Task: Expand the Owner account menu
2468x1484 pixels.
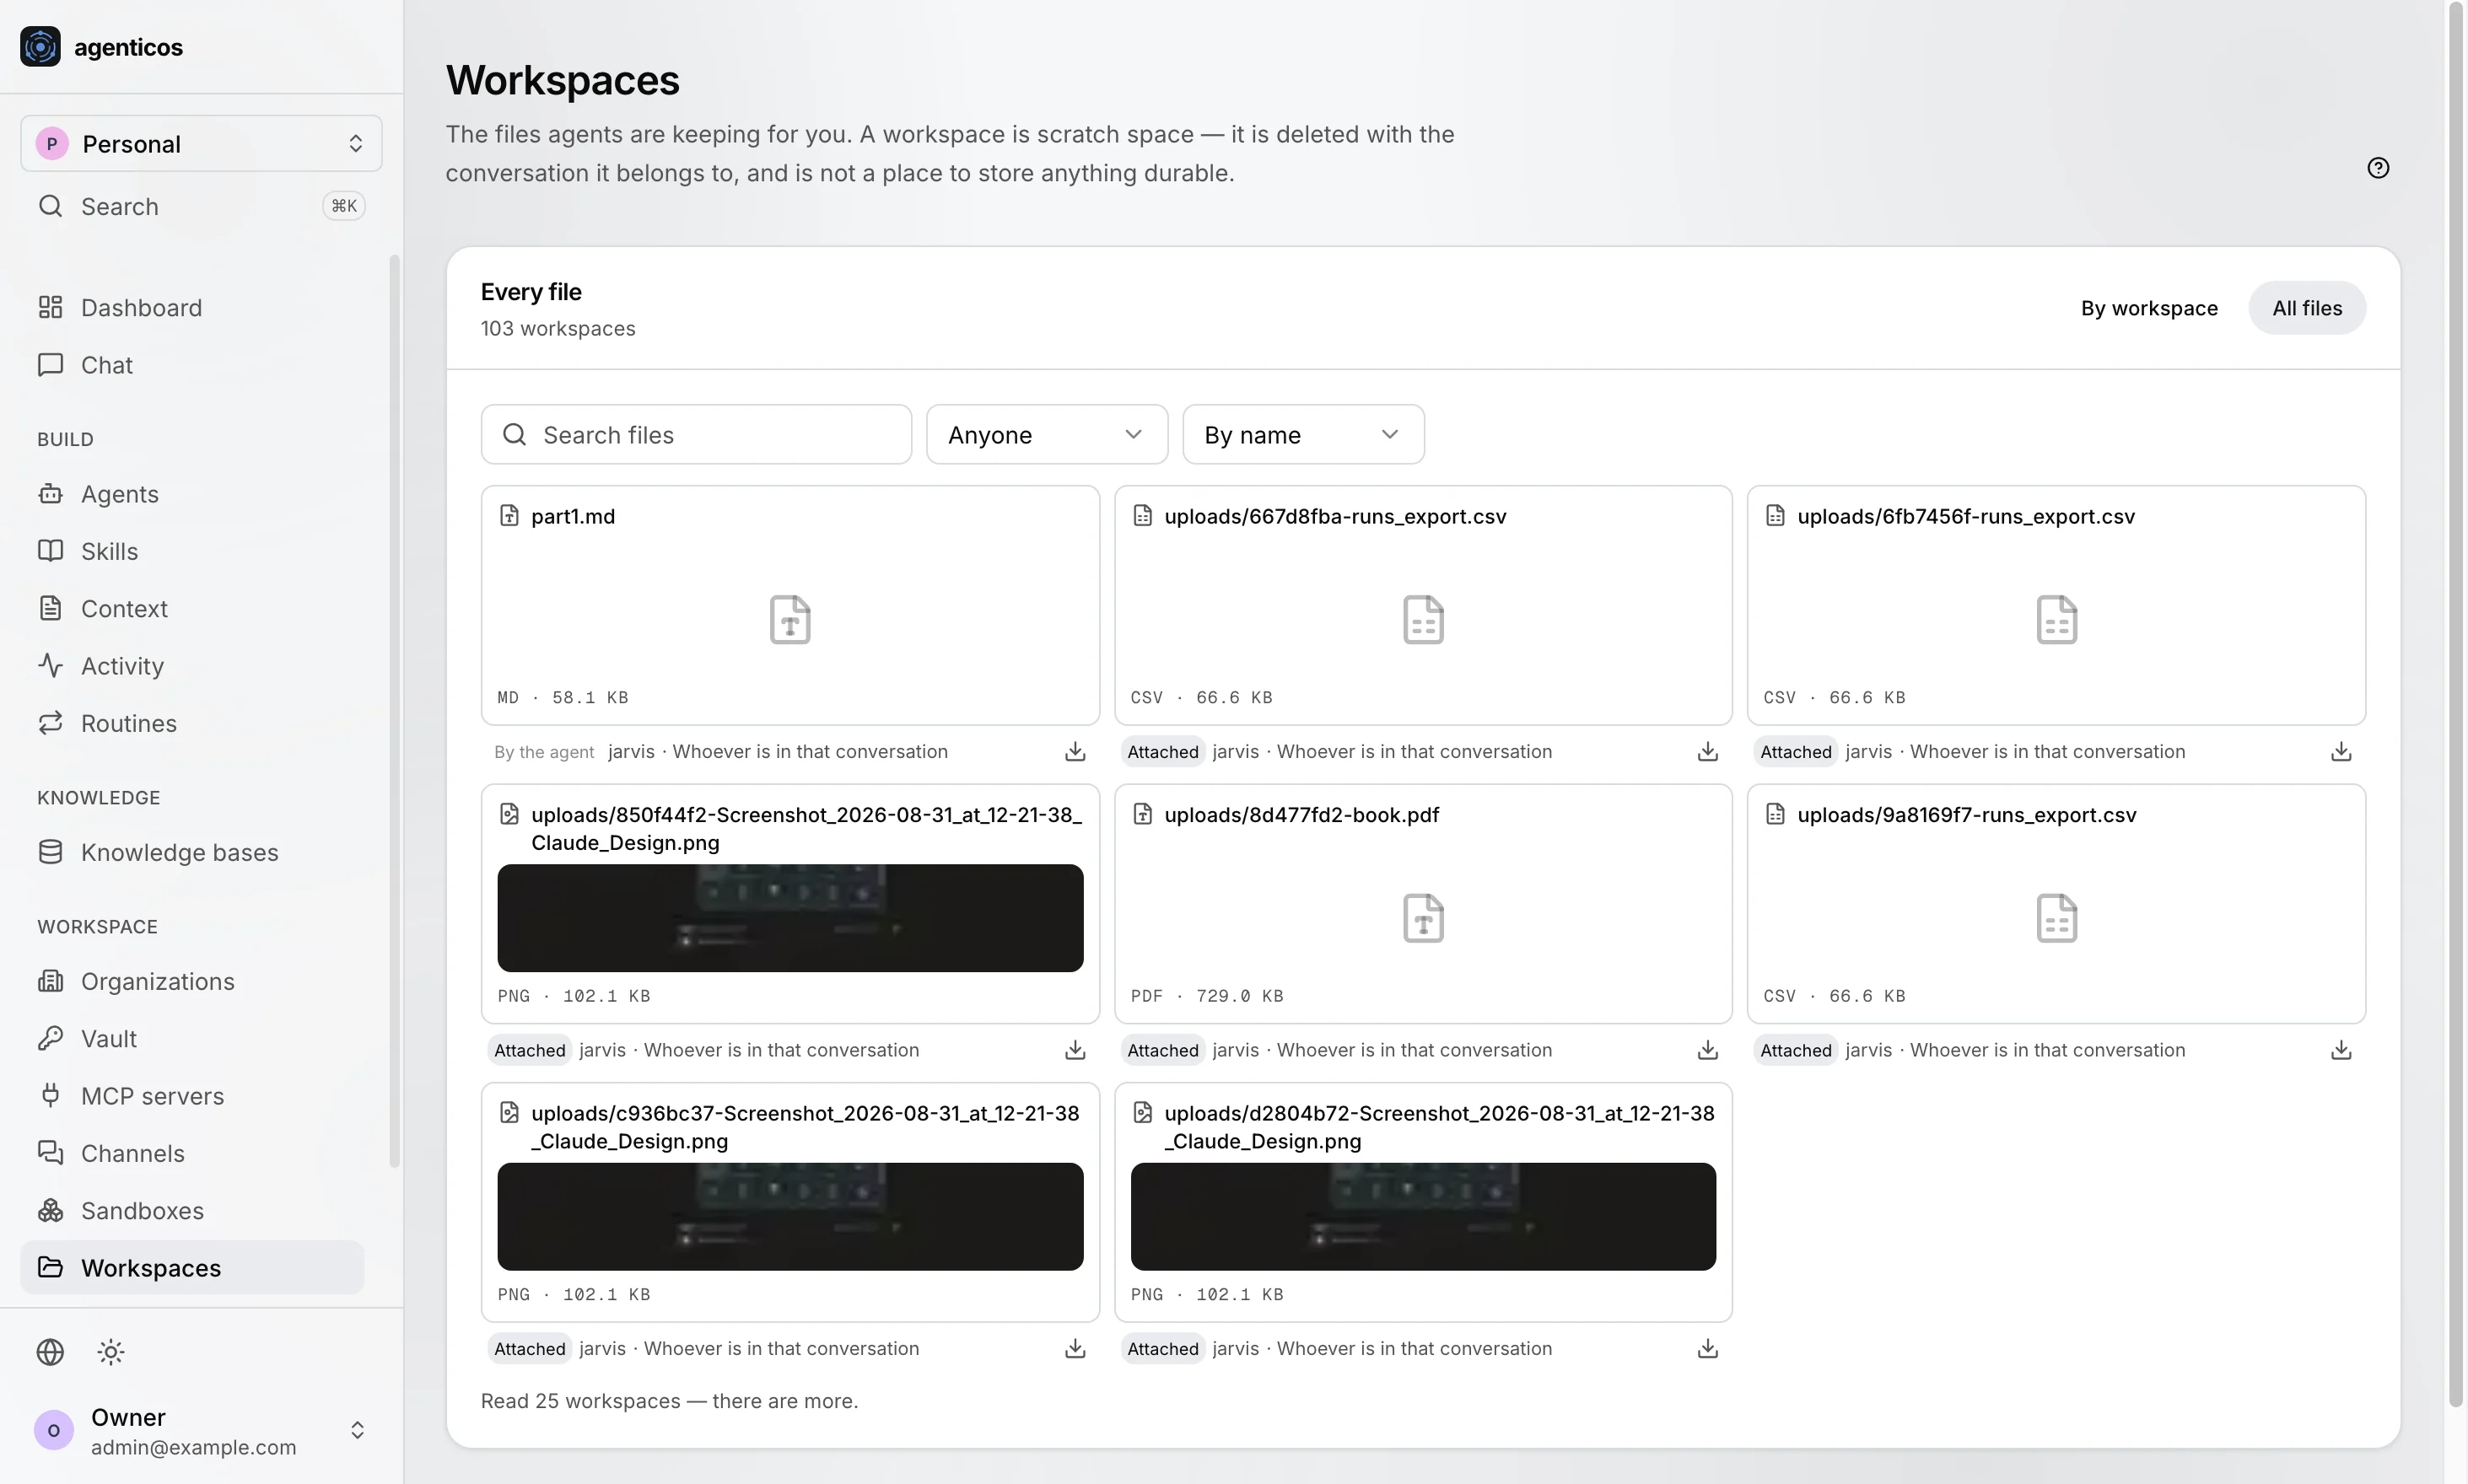Action: click(201, 1430)
